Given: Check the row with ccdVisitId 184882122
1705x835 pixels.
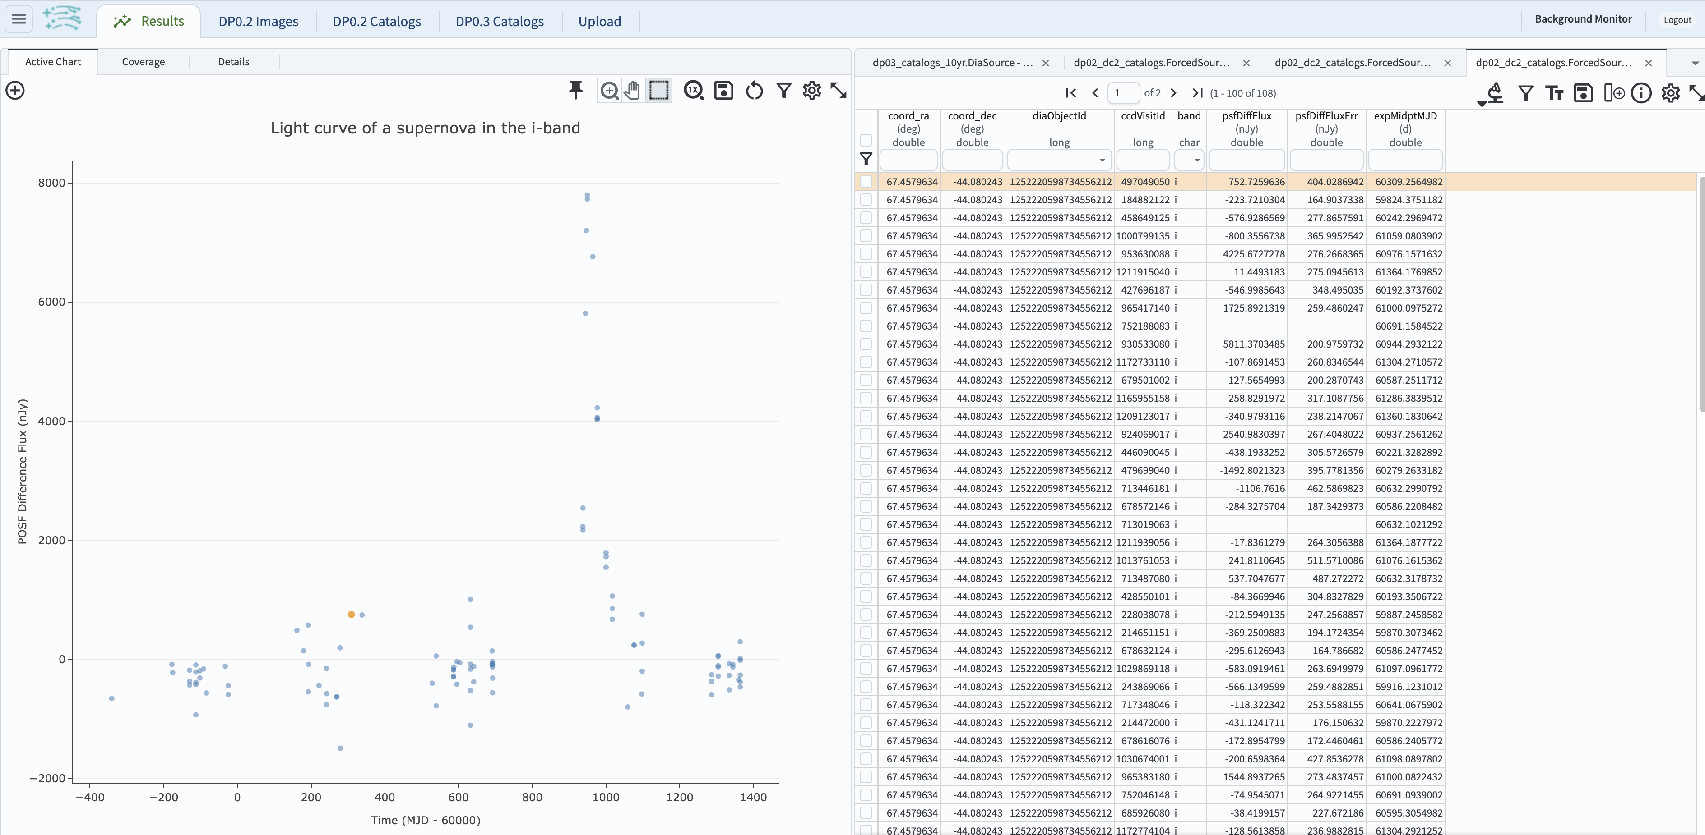Looking at the screenshot, I should coord(866,200).
